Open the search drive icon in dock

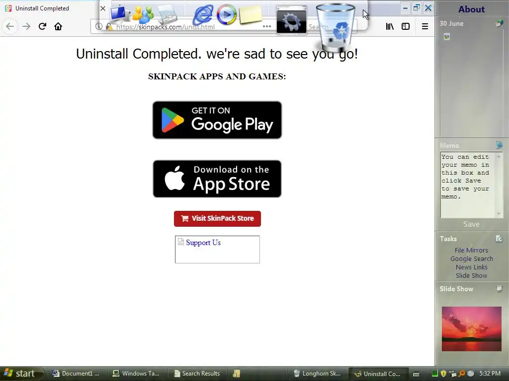click(x=168, y=14)
